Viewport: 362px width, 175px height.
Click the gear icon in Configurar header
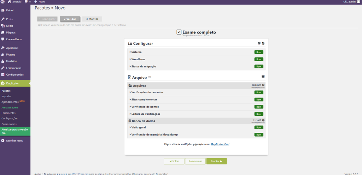point(259,43)
